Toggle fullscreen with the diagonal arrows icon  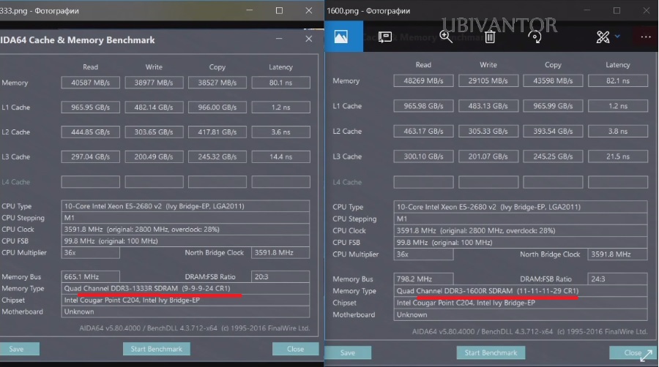pos(646,356)
